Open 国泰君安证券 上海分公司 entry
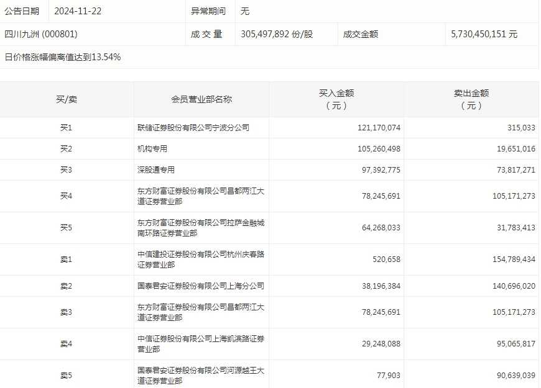 coord(201,286)
